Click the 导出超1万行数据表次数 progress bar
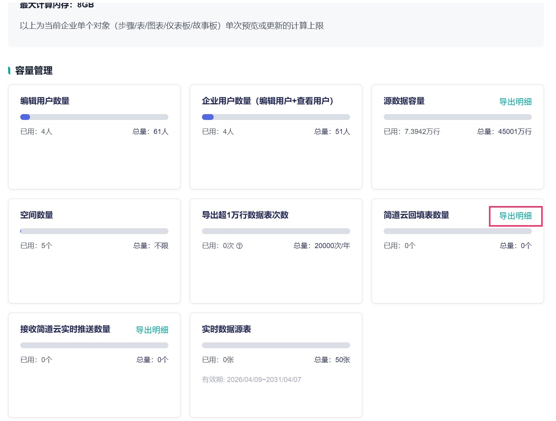Image resolution: width=556 pixels, height=421 pixels. click(276, 231)
